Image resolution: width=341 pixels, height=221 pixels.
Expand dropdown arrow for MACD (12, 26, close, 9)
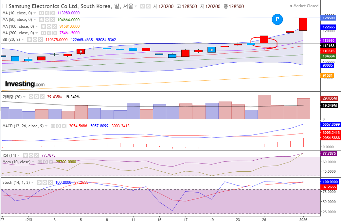point(46,126)
